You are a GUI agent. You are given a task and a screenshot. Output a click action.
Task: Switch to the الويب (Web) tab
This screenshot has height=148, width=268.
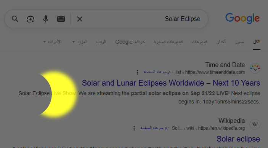click(x=101, y=42)
